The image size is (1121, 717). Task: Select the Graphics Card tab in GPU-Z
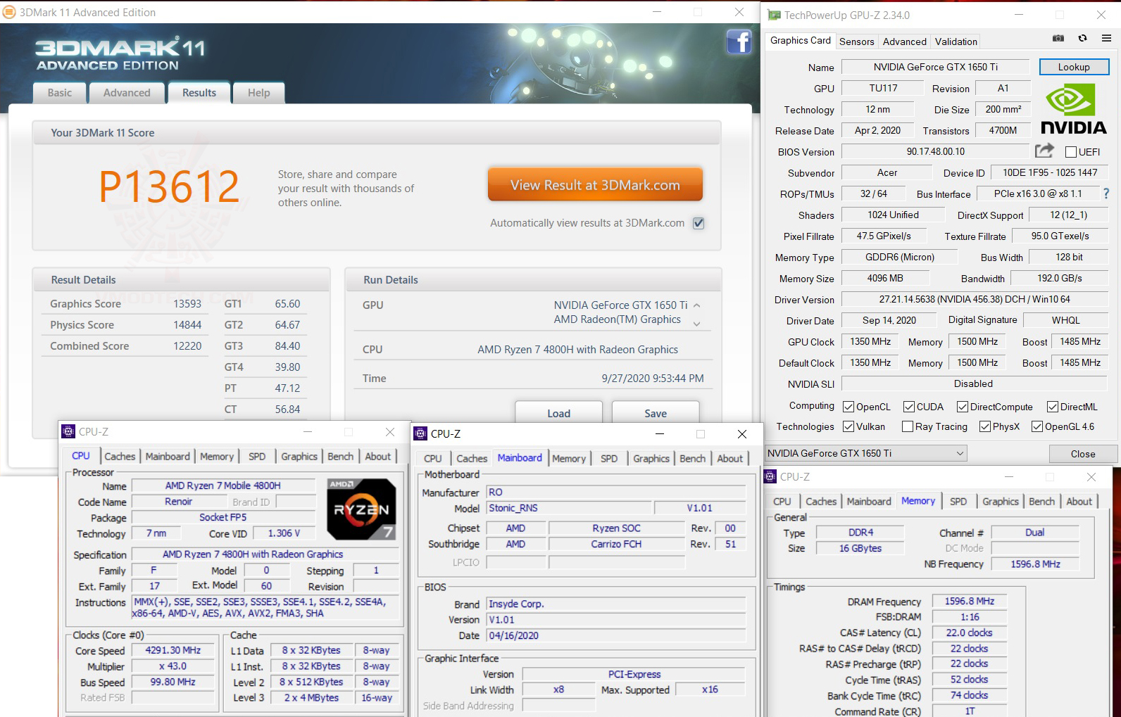(x=801, y=41)
